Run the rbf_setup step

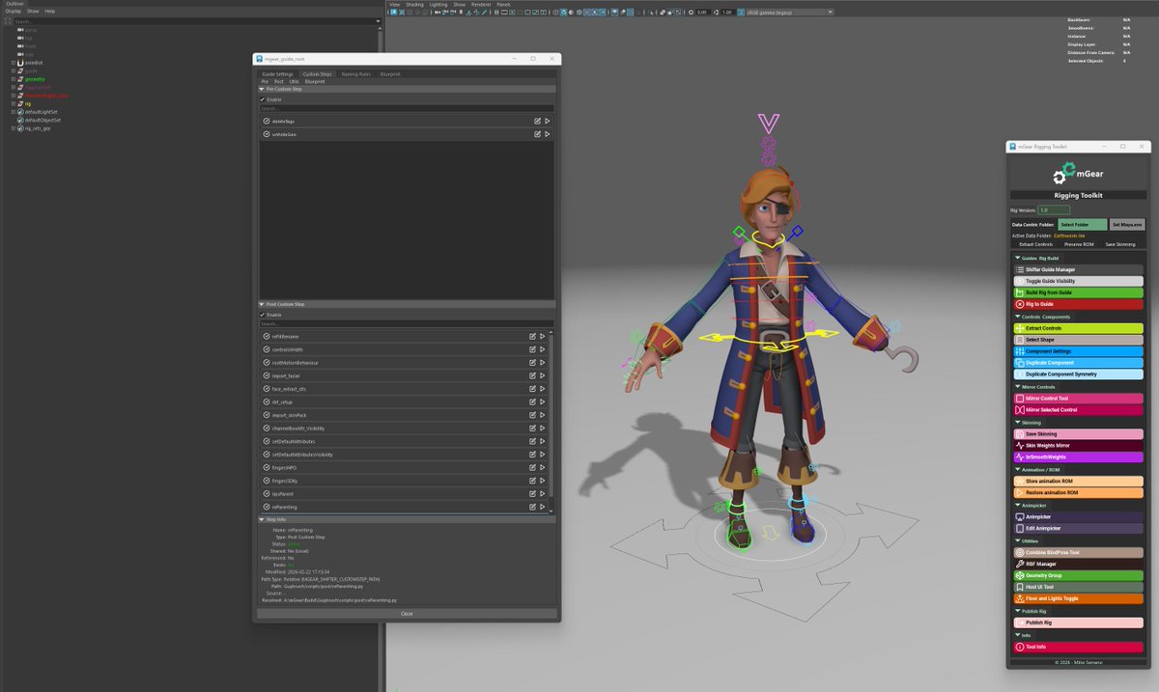(543, 401)
